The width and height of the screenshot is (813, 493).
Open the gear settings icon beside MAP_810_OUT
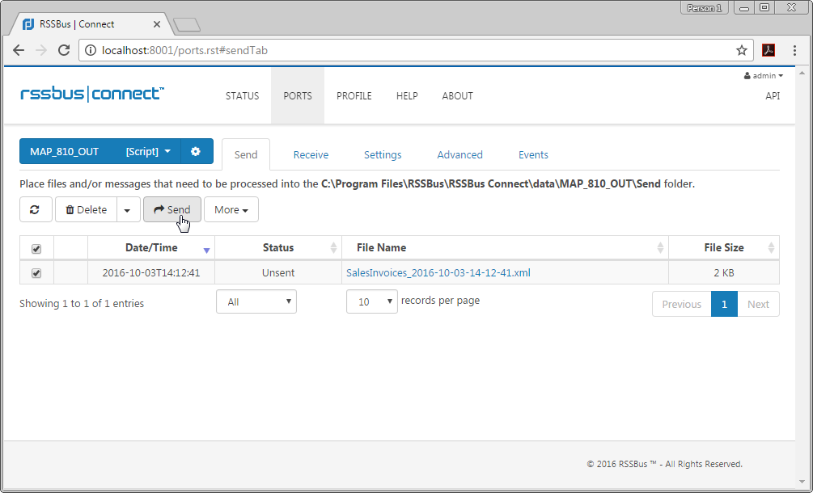tap(196, 151)
